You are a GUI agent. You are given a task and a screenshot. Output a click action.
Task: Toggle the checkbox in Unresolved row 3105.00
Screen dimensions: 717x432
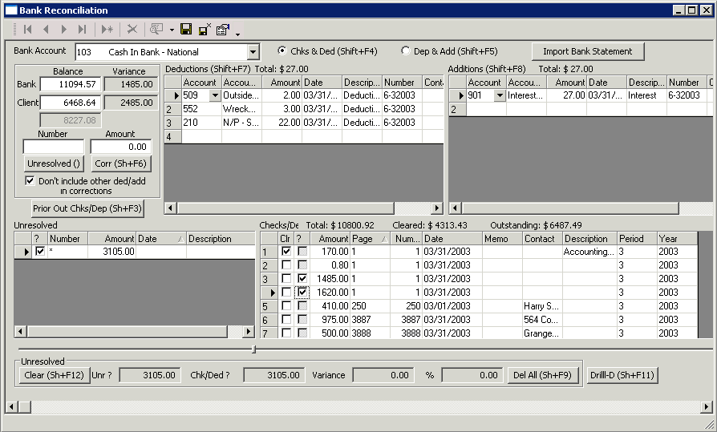(x=40, y=251)
